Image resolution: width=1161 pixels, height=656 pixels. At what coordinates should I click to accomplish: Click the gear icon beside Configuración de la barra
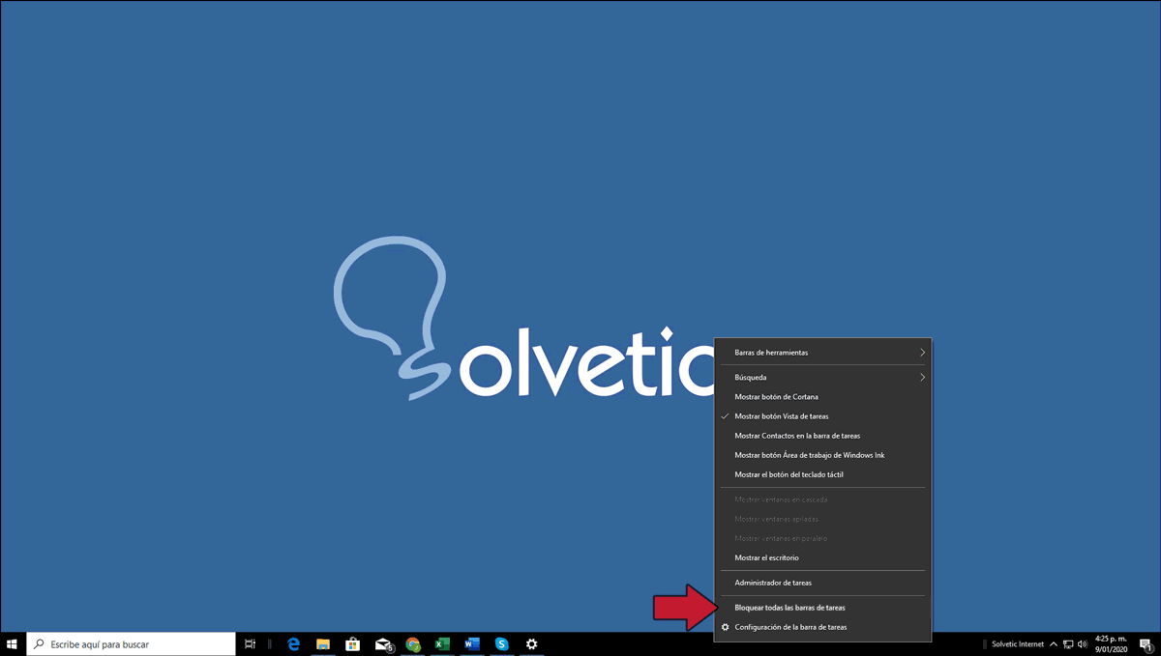point(725,627)
